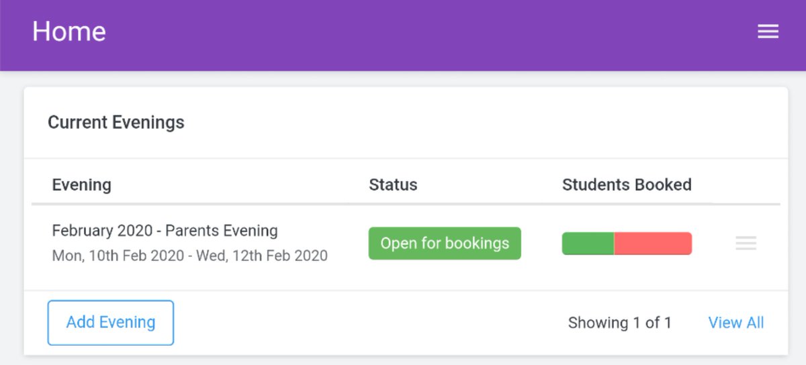
Task: Click the Students Booked progress bar
Action: click(x=627, y=244)
